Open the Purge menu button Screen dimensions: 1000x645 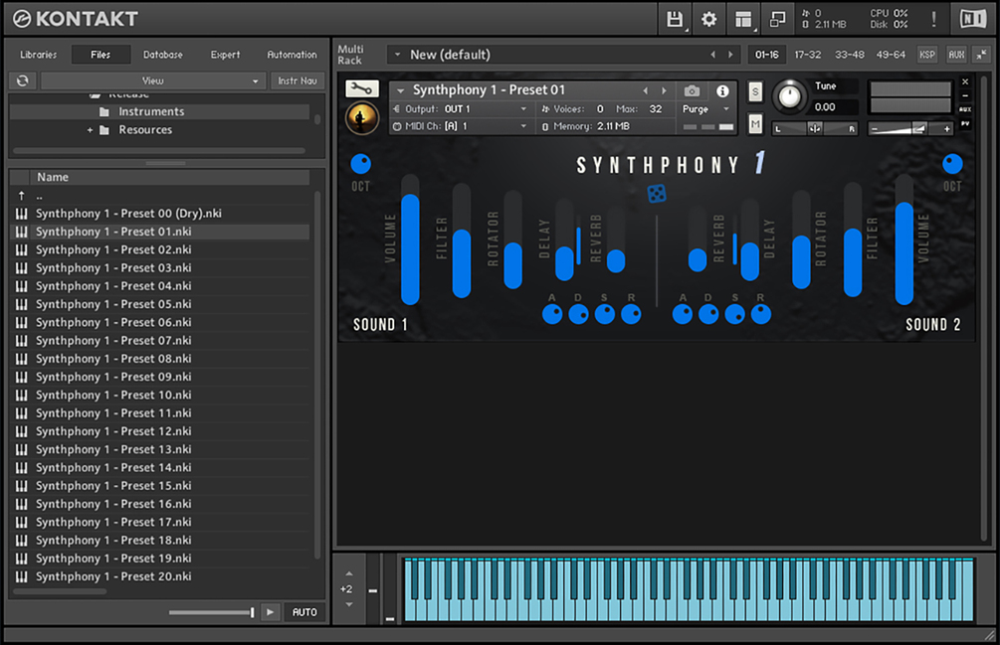704,109
